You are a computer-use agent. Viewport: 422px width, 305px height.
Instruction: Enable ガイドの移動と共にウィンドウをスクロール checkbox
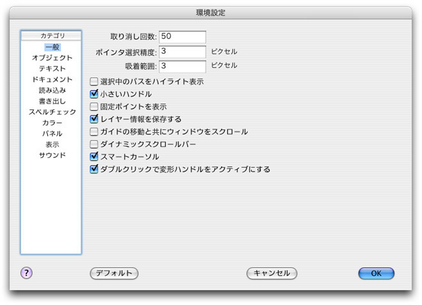tap(94, 132)
